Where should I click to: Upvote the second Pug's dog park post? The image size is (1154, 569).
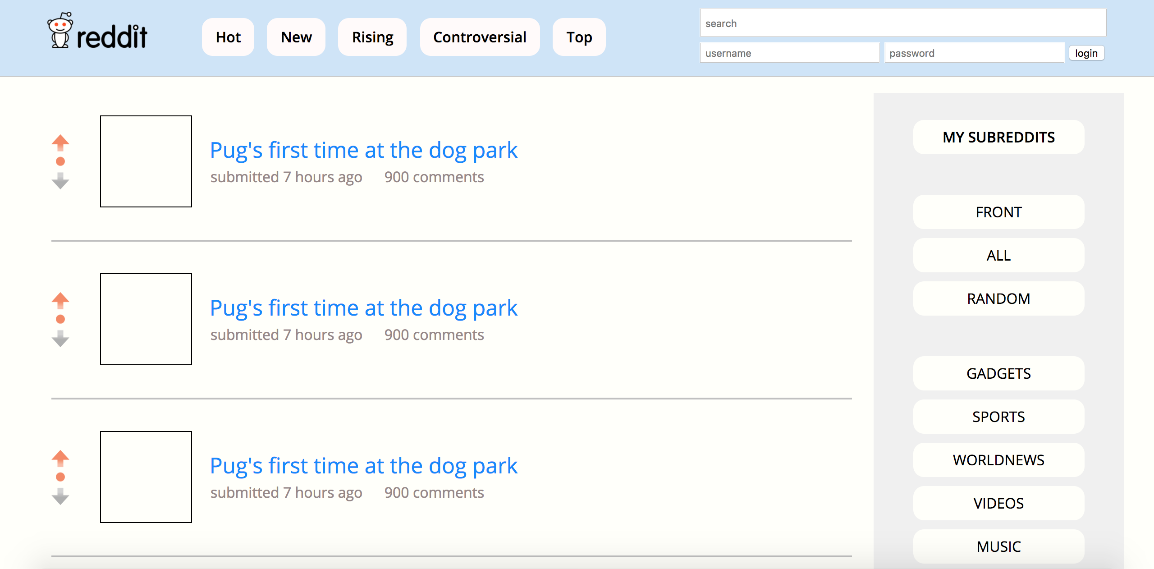tap(60, 301)
